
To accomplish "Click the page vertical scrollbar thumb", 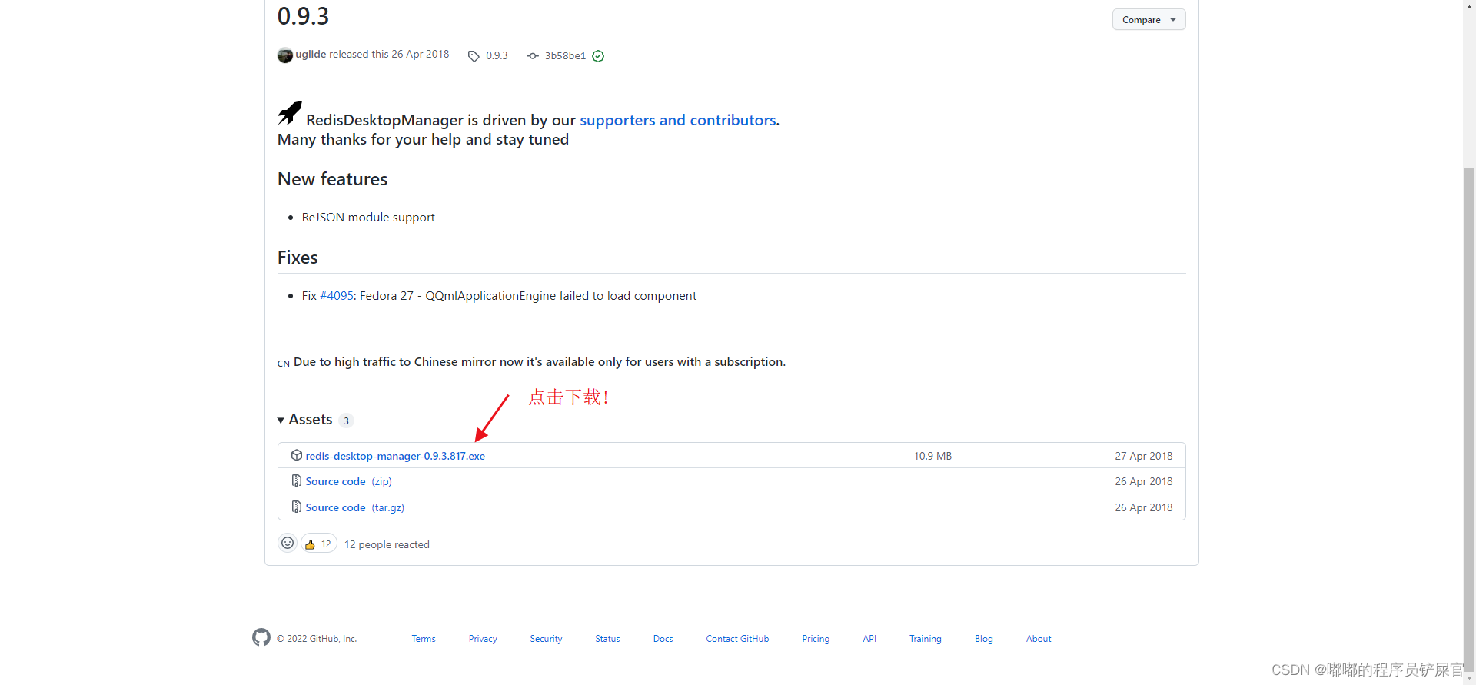I will [x=1469, y=419].
